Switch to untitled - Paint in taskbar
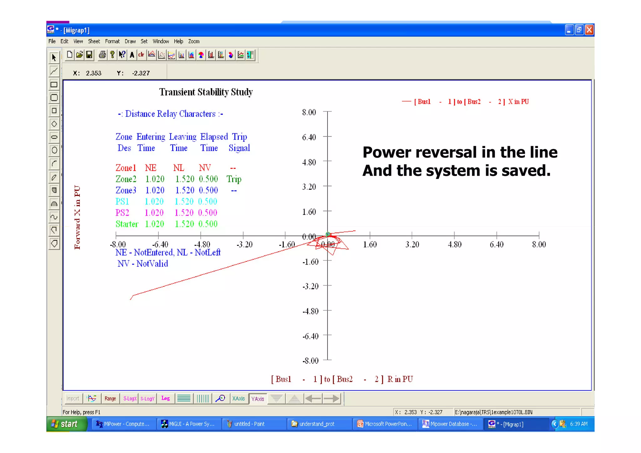 pos(254,424)
